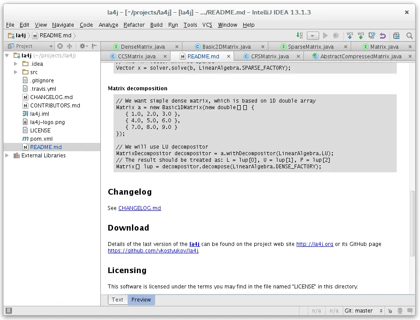Open search with the magnifying glass icon
Image resolution: width=420 pixels, height=320 pixels.
pyautogui.click(x=409, y=35)
